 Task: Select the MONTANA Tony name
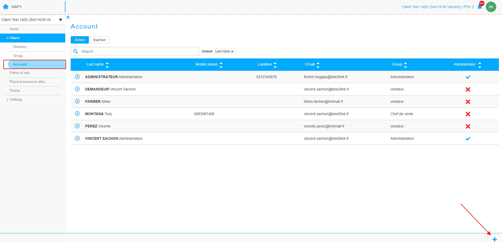point(99,114)
